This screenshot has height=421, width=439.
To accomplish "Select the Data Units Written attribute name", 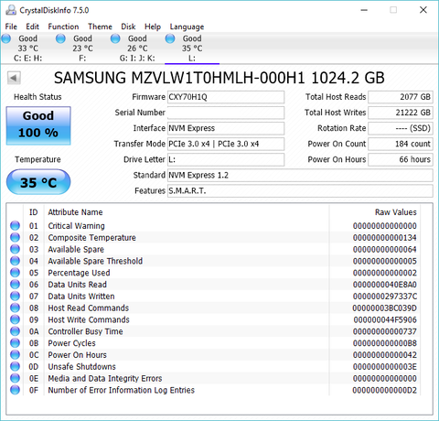I will pyautogui.click(x=81, y=296).
